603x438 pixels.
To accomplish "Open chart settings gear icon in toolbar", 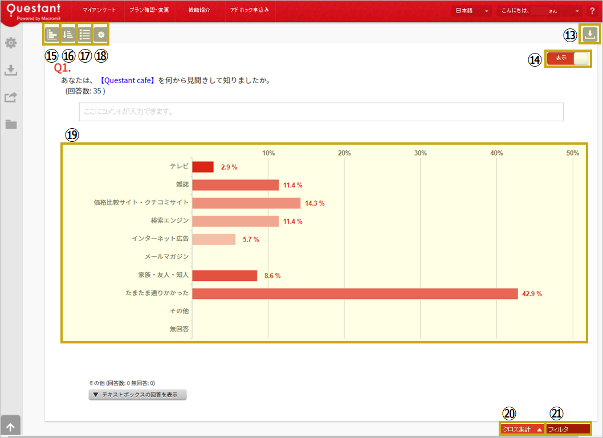I will [101, 35].
